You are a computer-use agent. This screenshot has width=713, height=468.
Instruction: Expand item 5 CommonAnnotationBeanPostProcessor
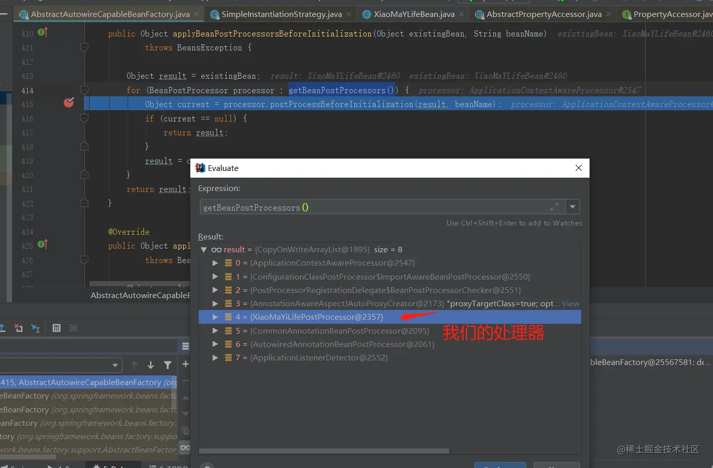point(215,331)
